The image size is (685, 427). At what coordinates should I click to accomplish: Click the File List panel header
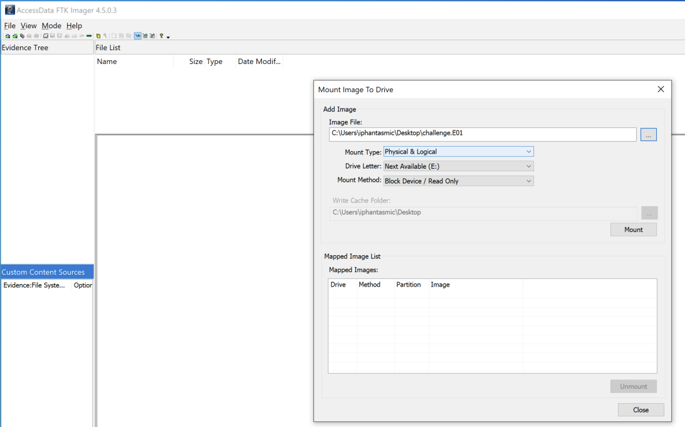[x=390, y=48]
